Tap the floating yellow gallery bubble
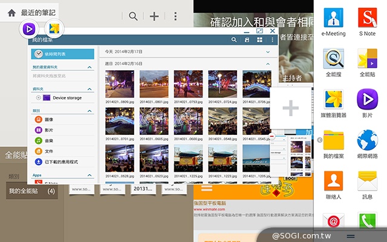 (54, 28)
